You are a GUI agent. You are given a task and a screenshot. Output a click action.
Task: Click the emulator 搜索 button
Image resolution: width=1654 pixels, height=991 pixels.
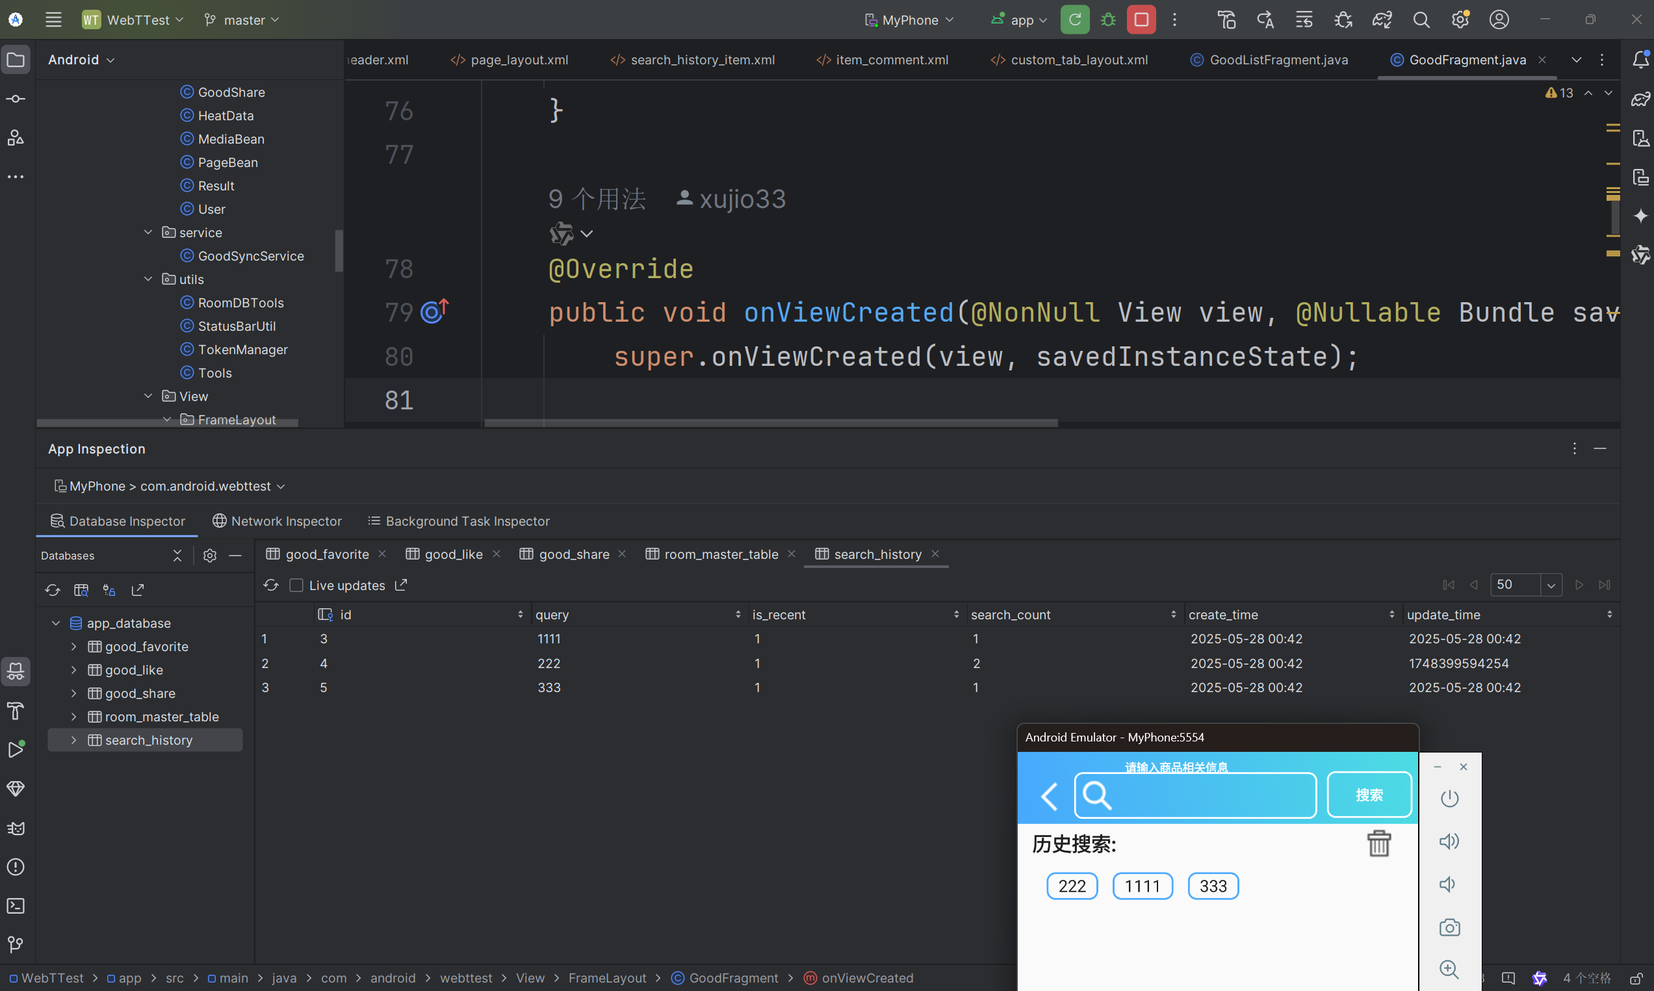[x=1369, y=795]
